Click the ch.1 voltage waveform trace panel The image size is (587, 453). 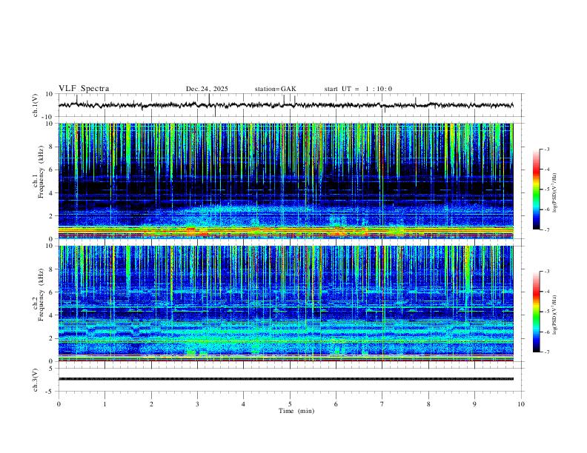(x=289, y=105)
